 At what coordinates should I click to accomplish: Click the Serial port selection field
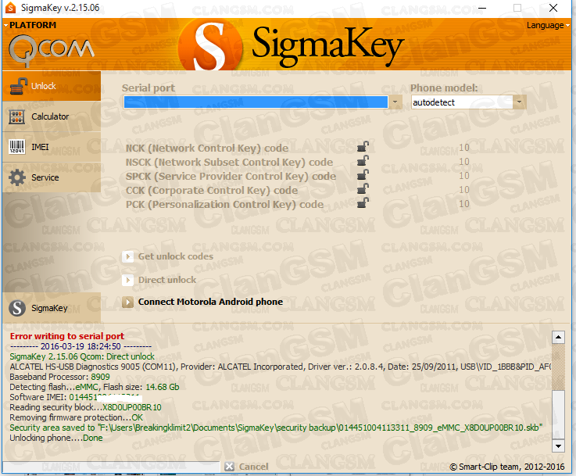(256, 102)
